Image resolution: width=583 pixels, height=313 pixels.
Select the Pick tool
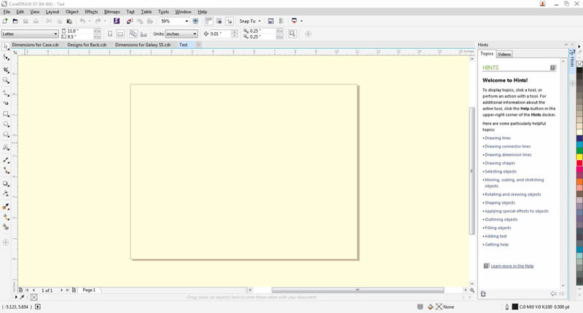[6, 47]
